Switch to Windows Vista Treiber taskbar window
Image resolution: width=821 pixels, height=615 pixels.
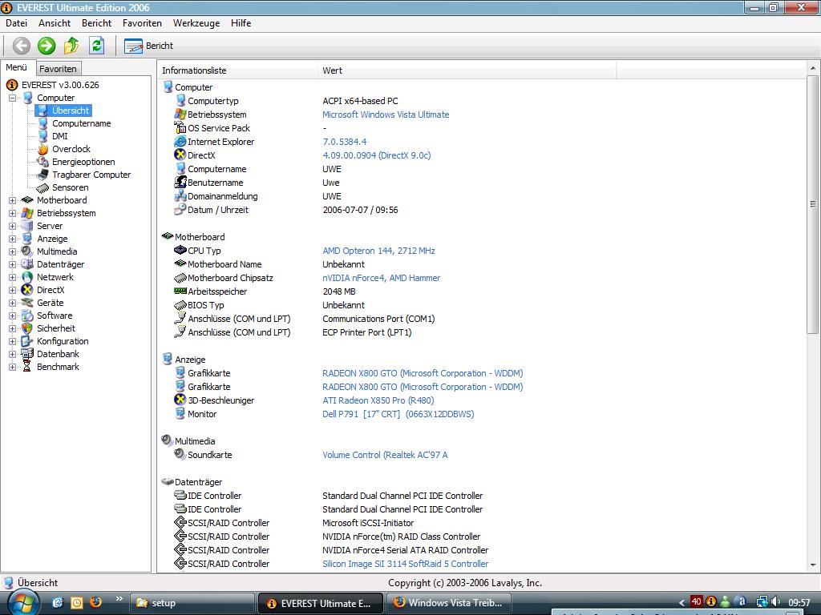pyautogui.click(x=451, y=603)
